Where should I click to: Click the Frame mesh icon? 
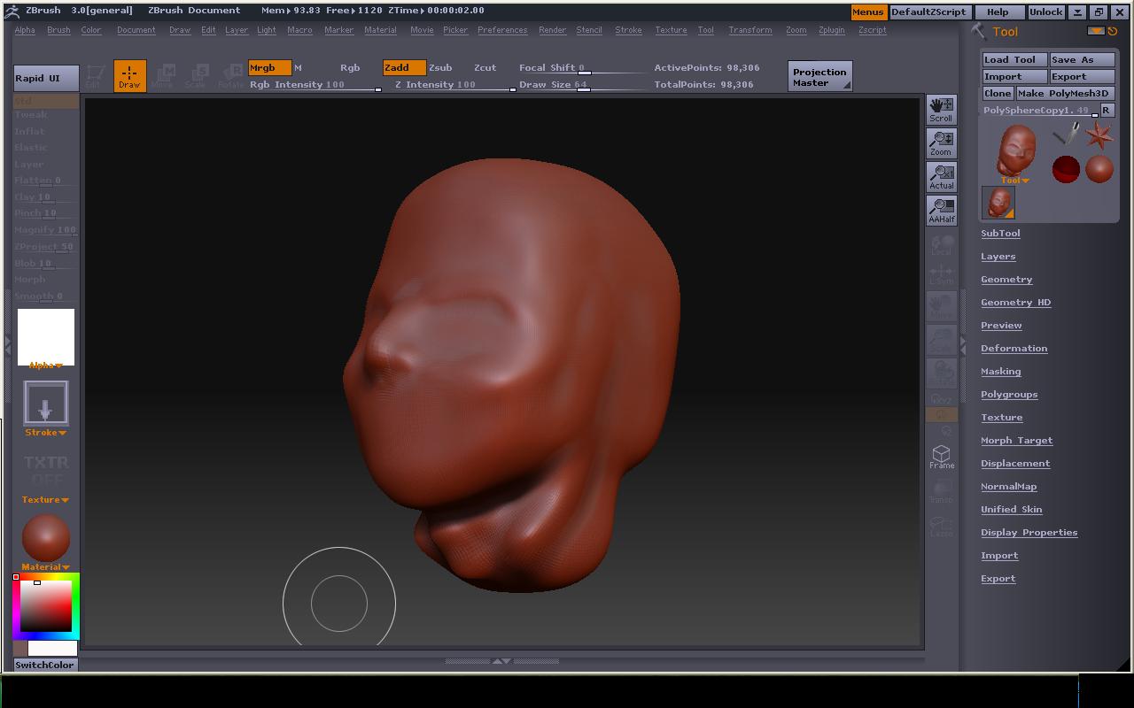[941, 457]
